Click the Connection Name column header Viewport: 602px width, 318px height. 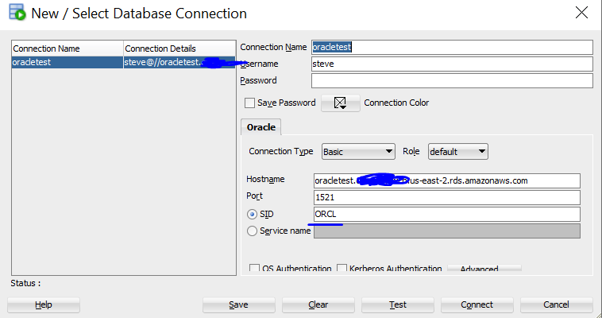[68, 48]
